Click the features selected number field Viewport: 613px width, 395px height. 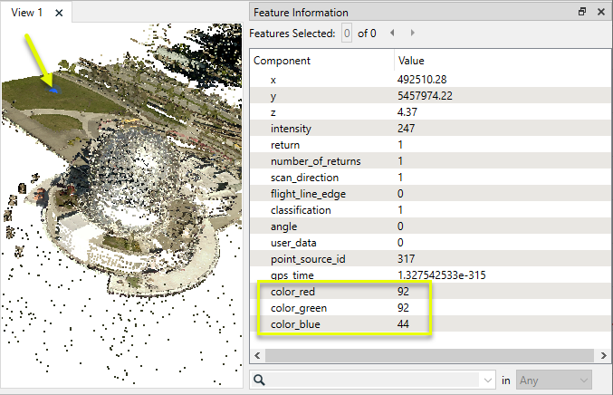point(346,34)
